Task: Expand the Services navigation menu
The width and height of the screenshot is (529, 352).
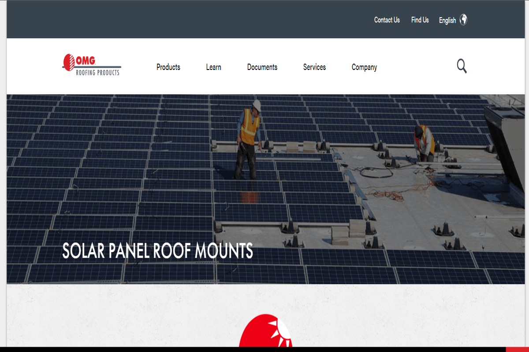Action: (314, 67)
